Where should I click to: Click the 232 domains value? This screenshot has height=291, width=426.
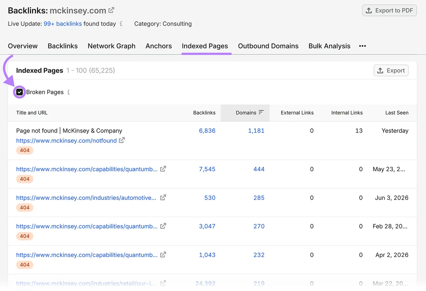[259, 255]
